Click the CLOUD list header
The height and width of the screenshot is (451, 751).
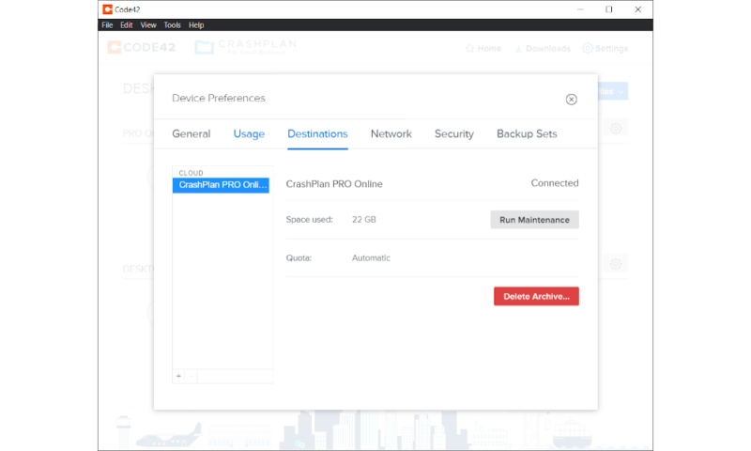tap(192, 173)
